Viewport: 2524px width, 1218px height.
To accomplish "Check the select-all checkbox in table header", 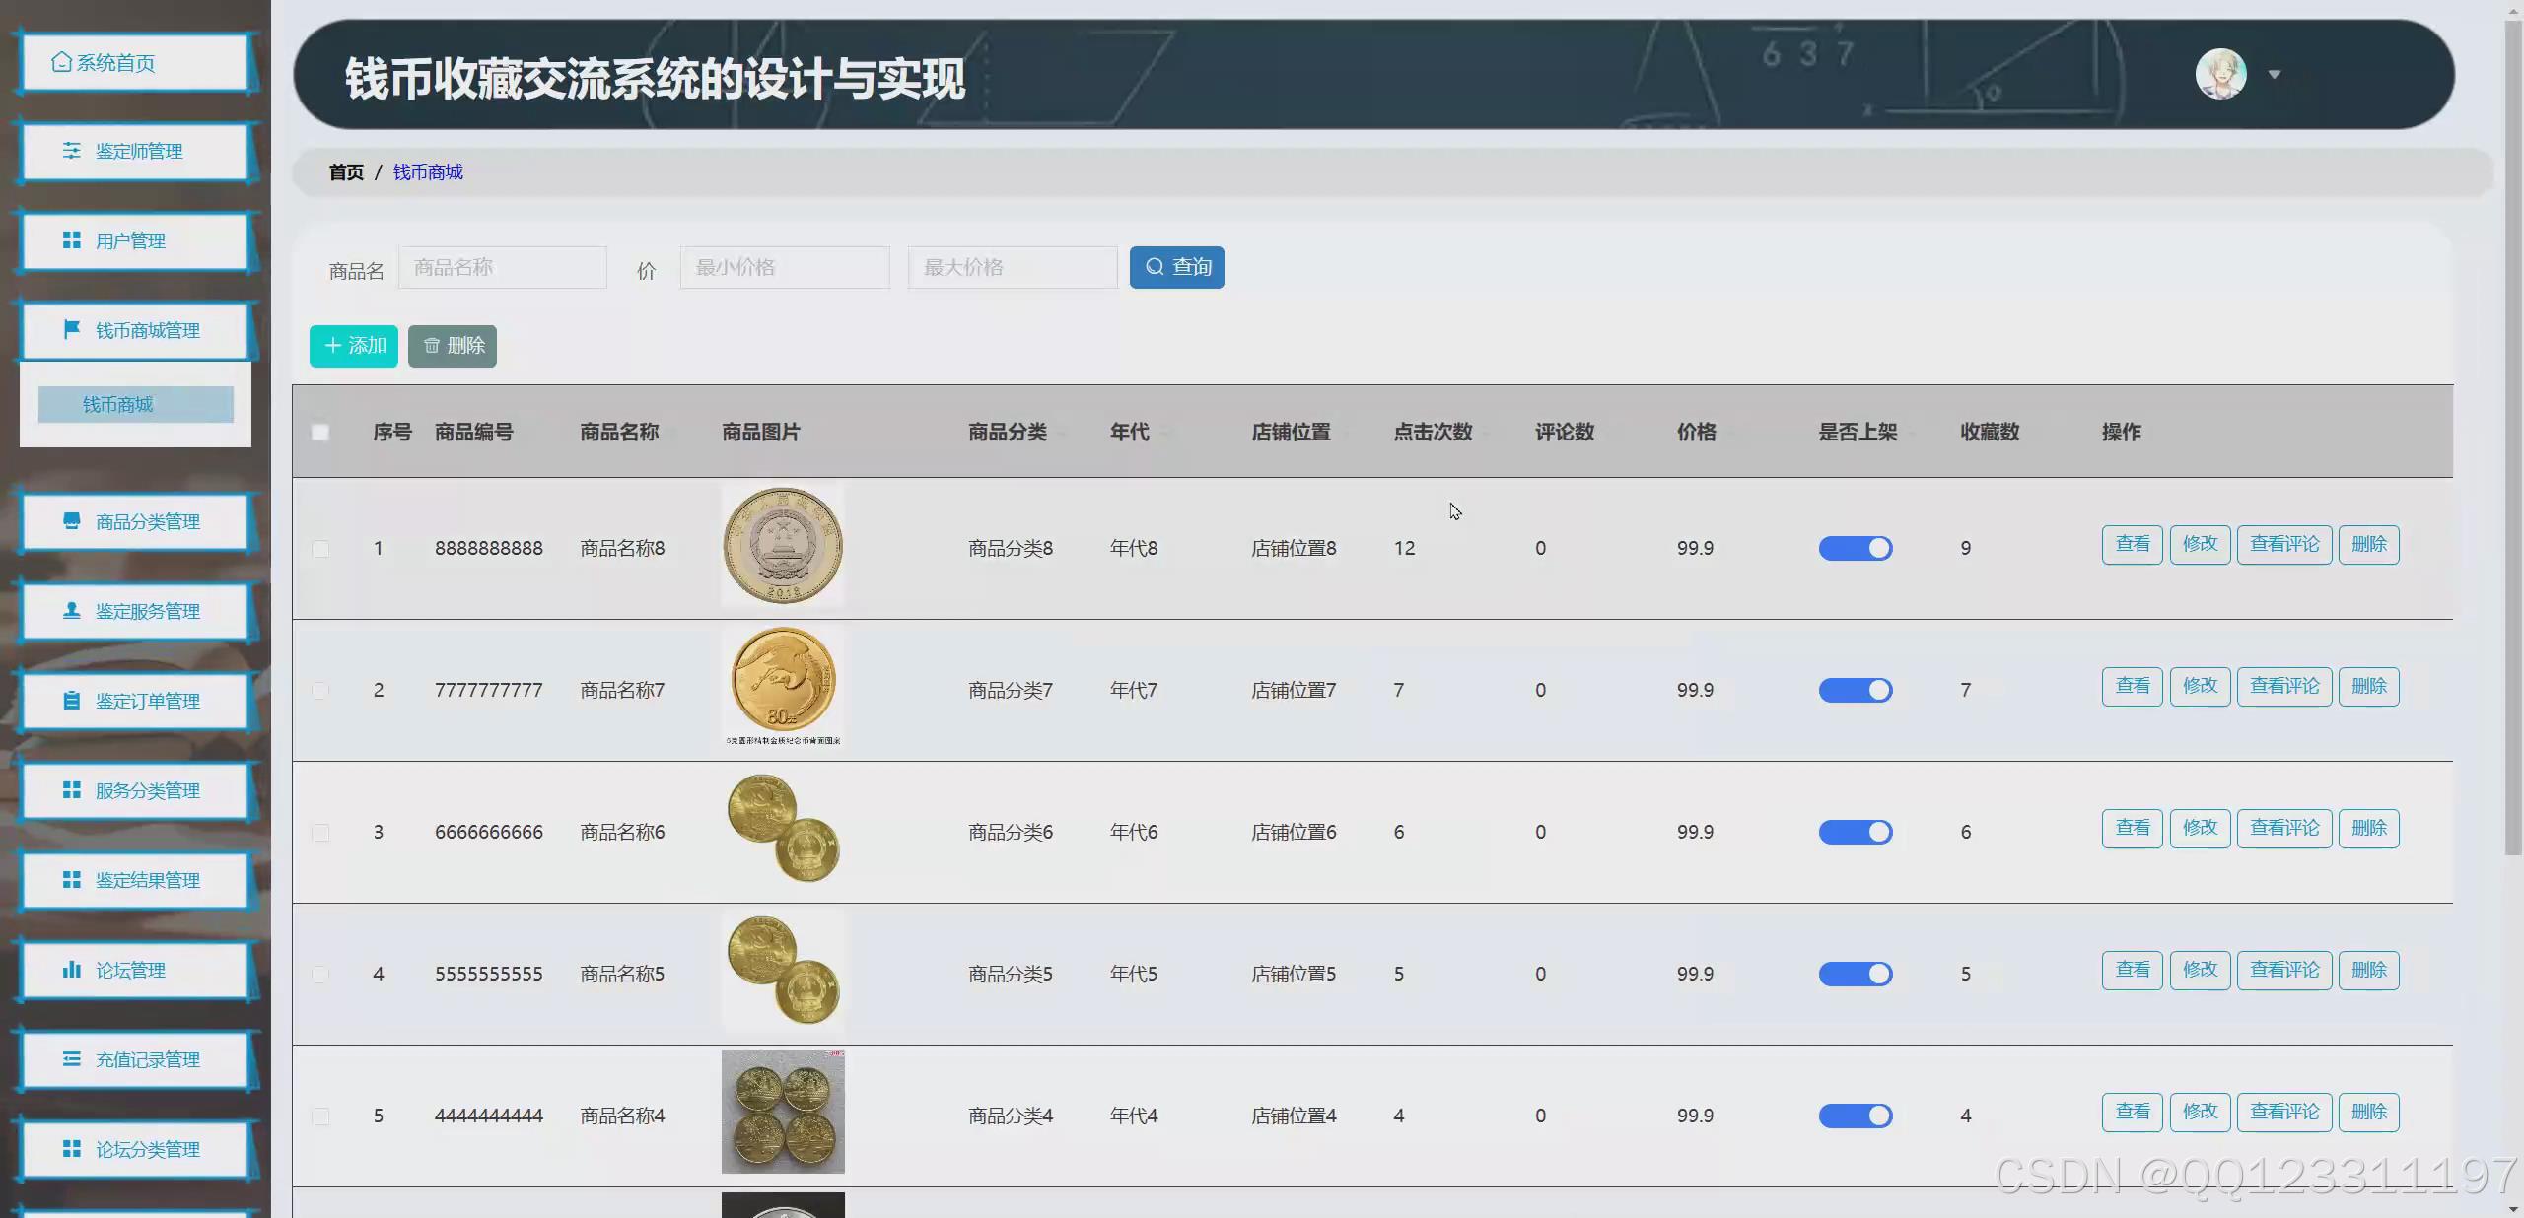I will pyautogui.click(x=318, y=432).
